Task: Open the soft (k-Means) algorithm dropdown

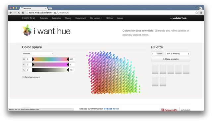Action: click(178, 54)
